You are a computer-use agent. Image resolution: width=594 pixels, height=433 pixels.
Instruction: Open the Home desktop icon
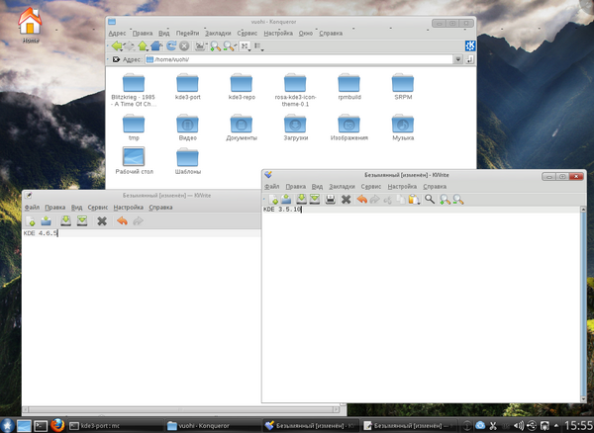pos(31,24)
